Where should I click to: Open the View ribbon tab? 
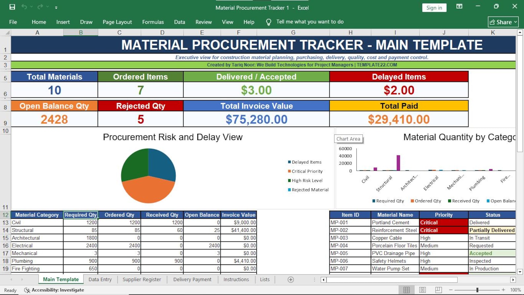(x=227, y=22)
